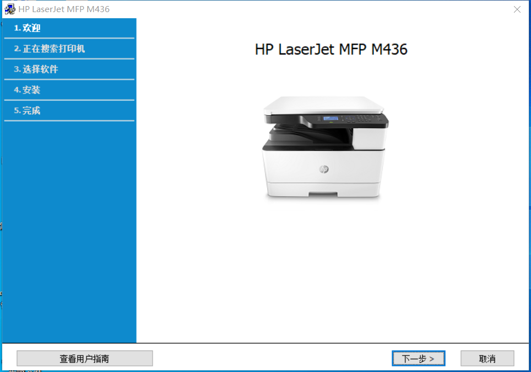Click the HP logo on the printer

coord(323,169)
